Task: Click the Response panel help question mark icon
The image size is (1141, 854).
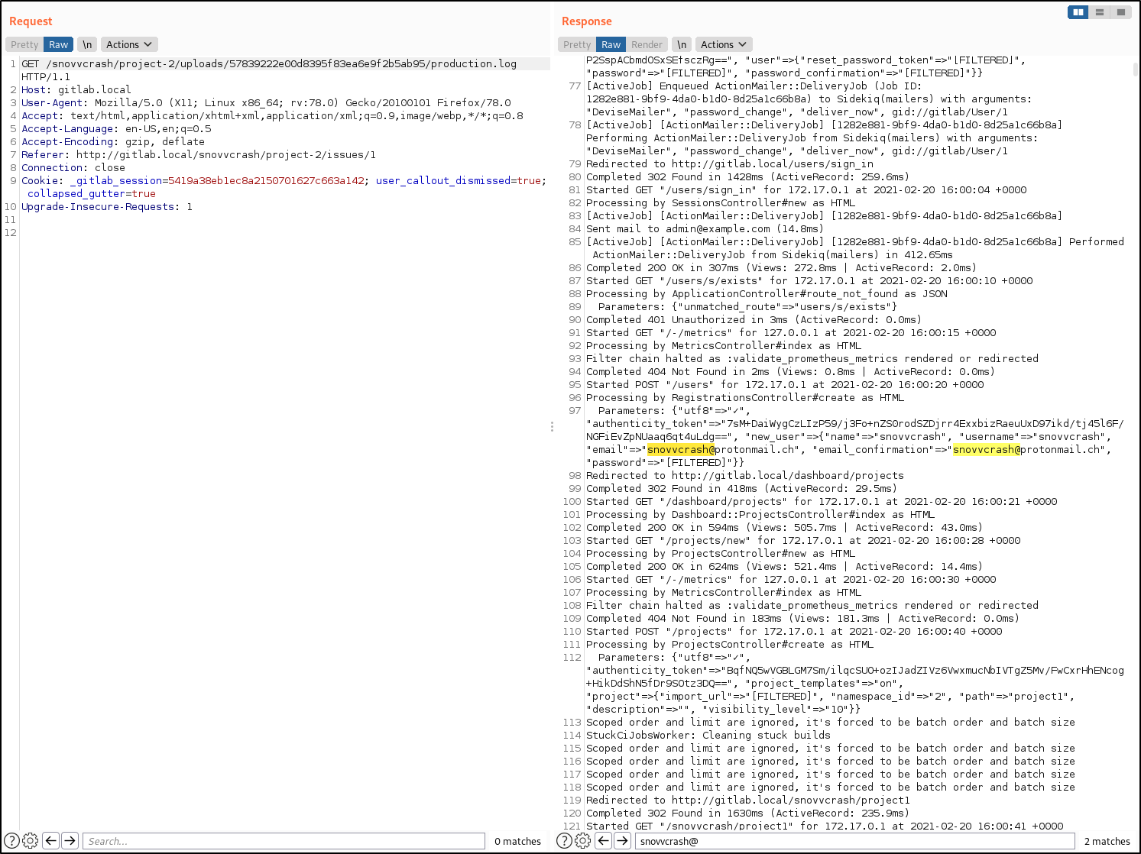Action: click(563, 840)
